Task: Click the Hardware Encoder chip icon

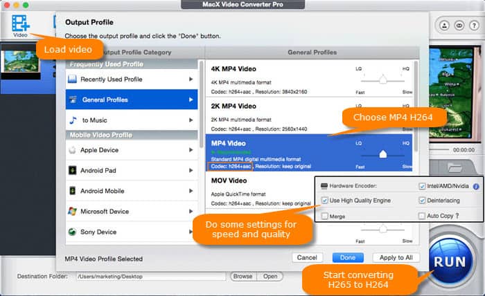Action: (324, 186)
